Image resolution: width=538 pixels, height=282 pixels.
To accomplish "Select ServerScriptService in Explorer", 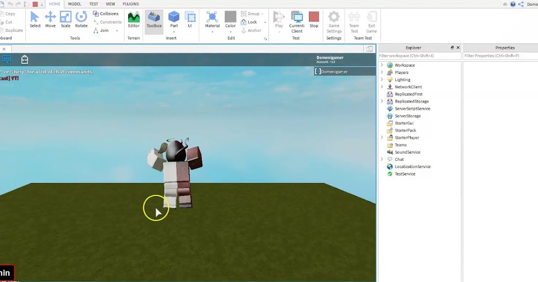I will tap(412, 109).
